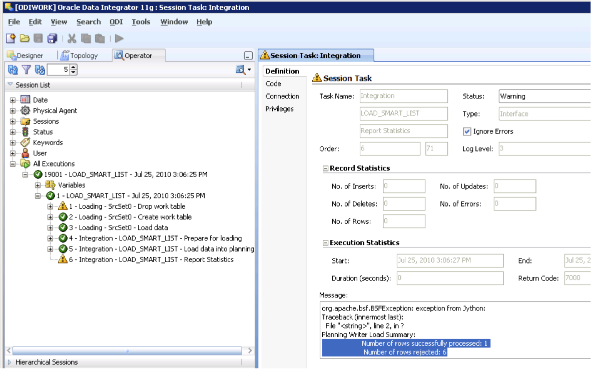Click the green check of session 19001
The width and height of the screenshot is (591, 369).
click(x=38, y=174)
